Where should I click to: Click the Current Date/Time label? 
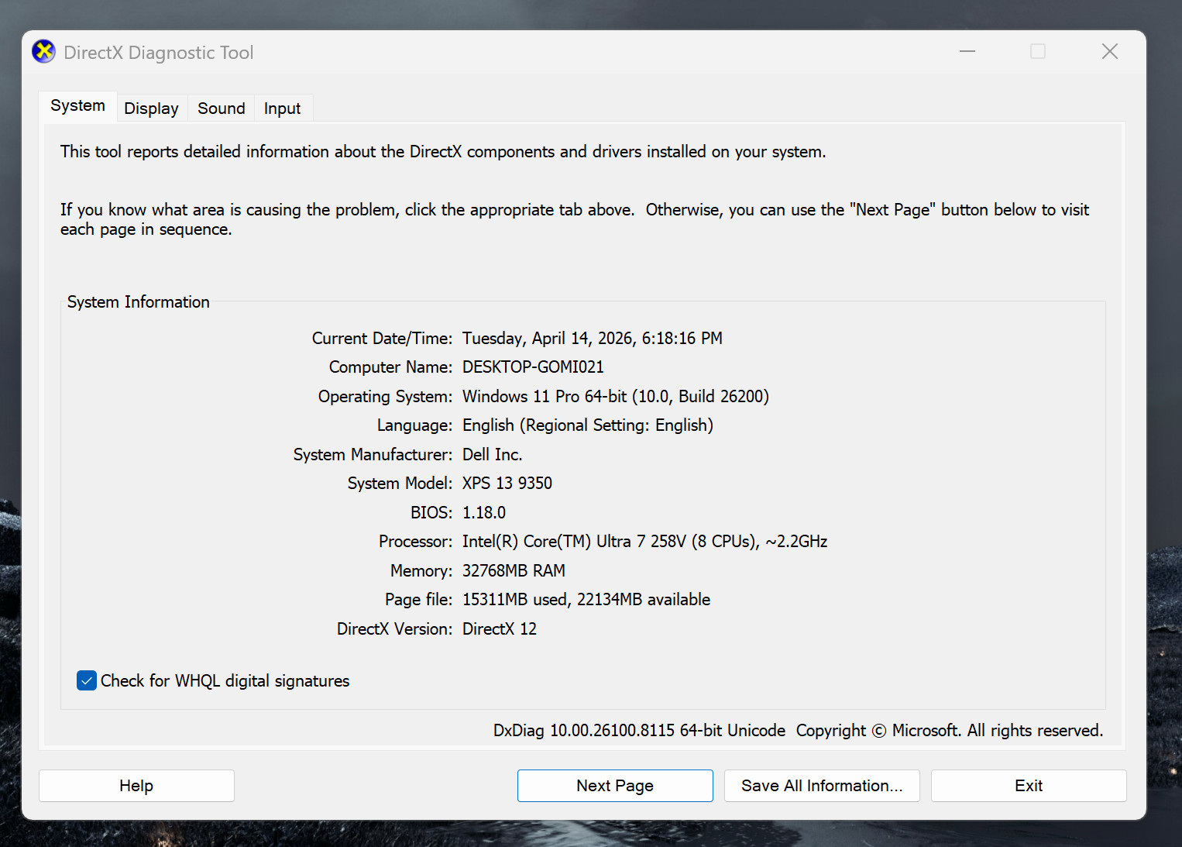coord(382,339)
